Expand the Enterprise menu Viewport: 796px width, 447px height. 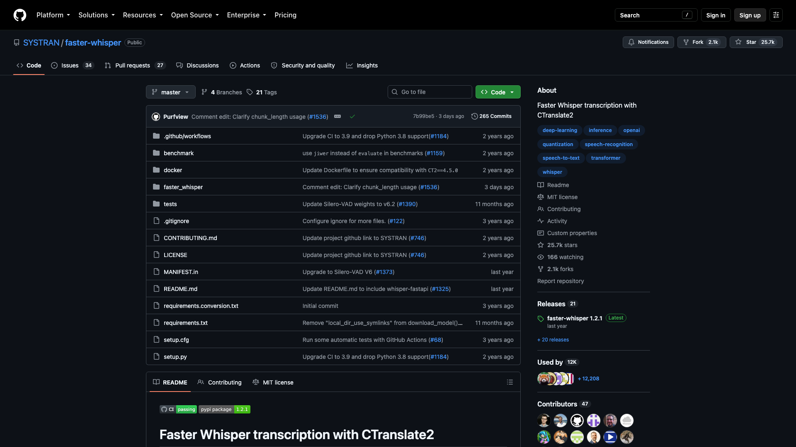(246, 15)
